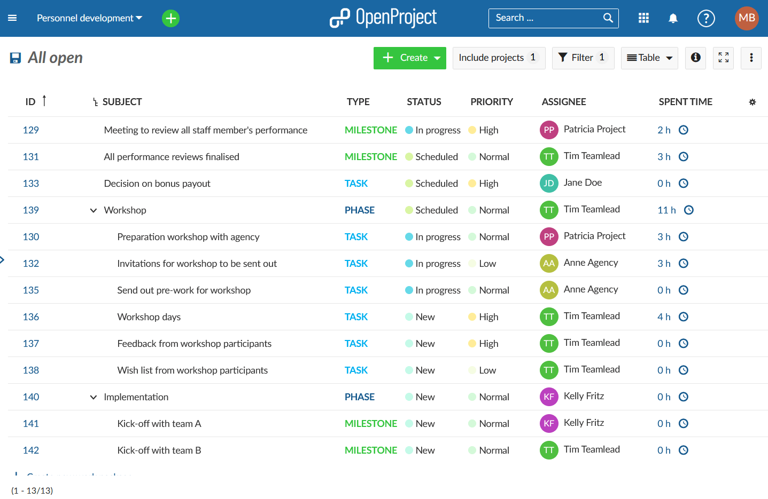Image resolution: width=768 pixels, height=499 pixels.
Task: Open the three-dot more actions menu
Action: tap(751, 58)
